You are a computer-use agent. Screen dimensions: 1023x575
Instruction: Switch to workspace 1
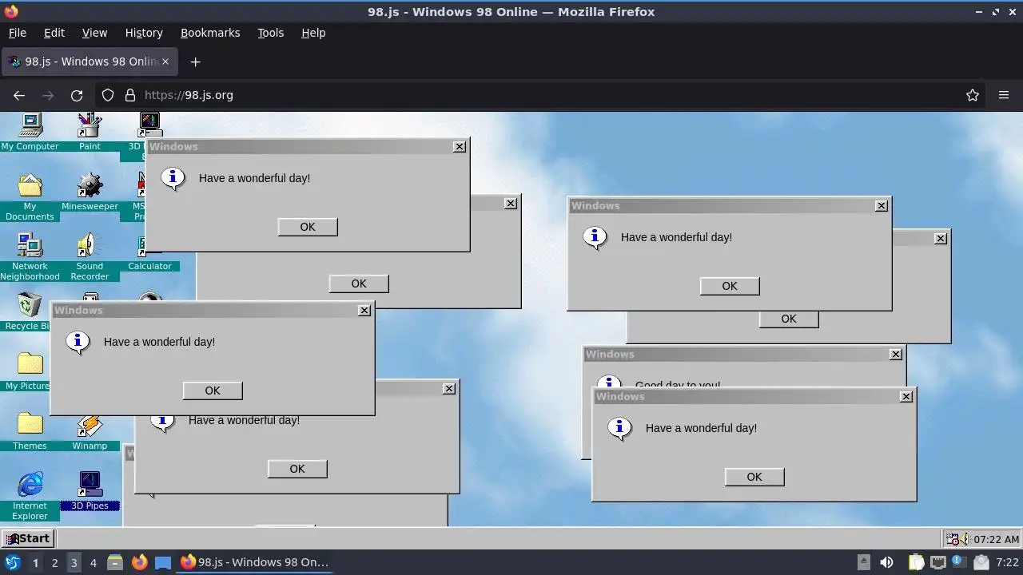pyautogui.click(x=35, y=562)
